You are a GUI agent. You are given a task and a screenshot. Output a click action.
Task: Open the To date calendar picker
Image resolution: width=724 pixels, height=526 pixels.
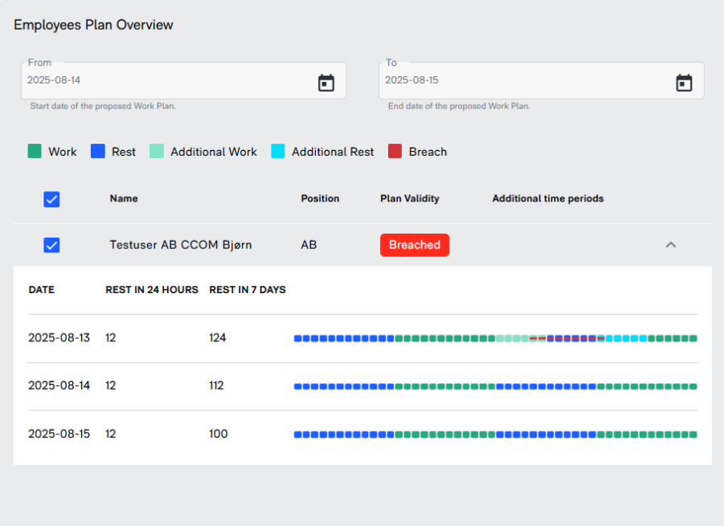coord(684,83)
